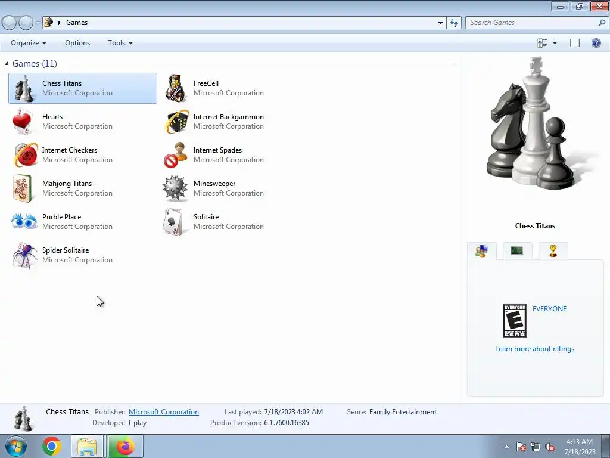The width and height of the screenshot is (610, 458).
Task: Expand the Games breadcrumb arrow
Action: [60, 23]
